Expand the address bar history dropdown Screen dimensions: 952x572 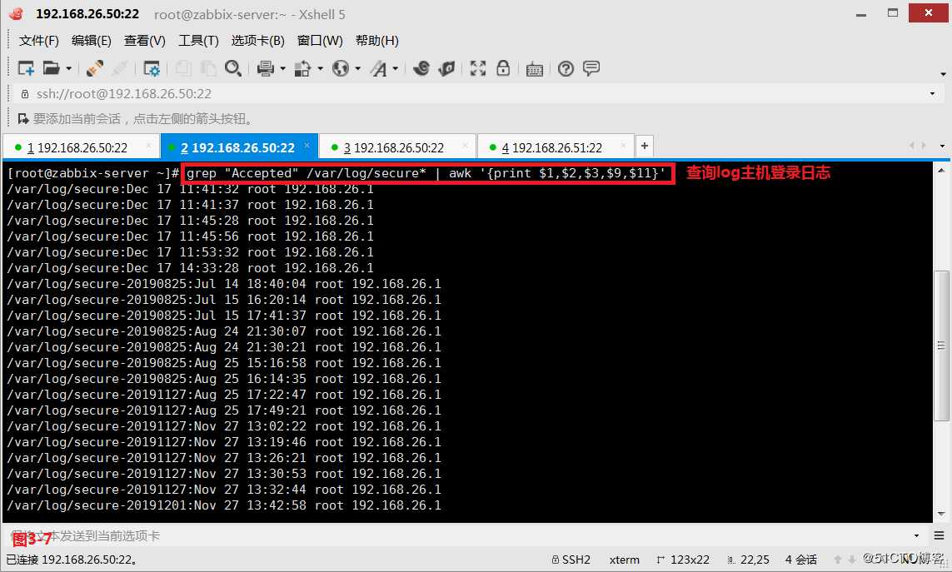[x=932, y=94]
